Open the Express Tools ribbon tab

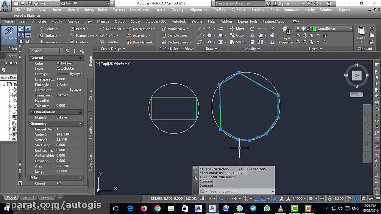pos(247,21)
